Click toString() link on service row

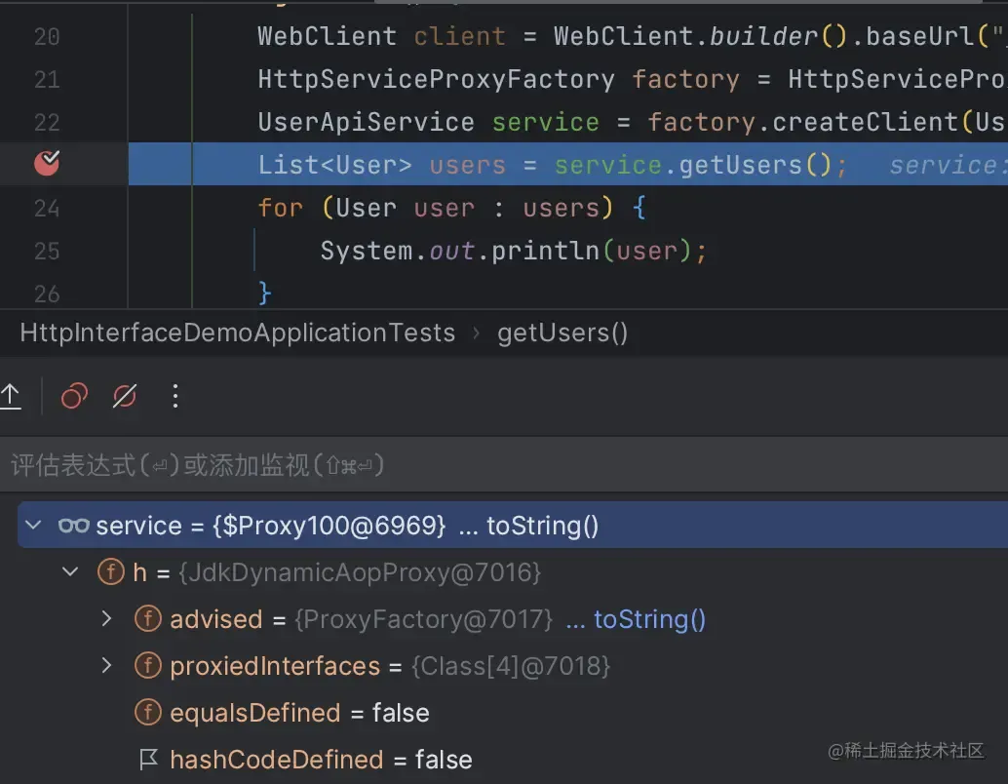[x=543, y=526]
